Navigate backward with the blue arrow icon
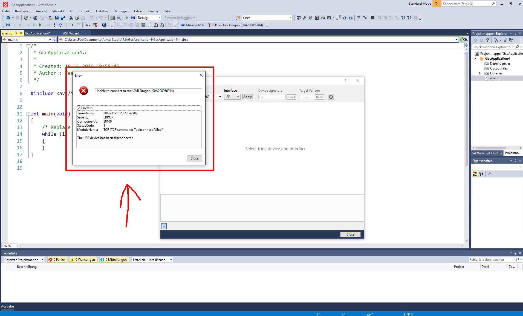Screen dimensions: 523x316 click(x=8, y=18)
